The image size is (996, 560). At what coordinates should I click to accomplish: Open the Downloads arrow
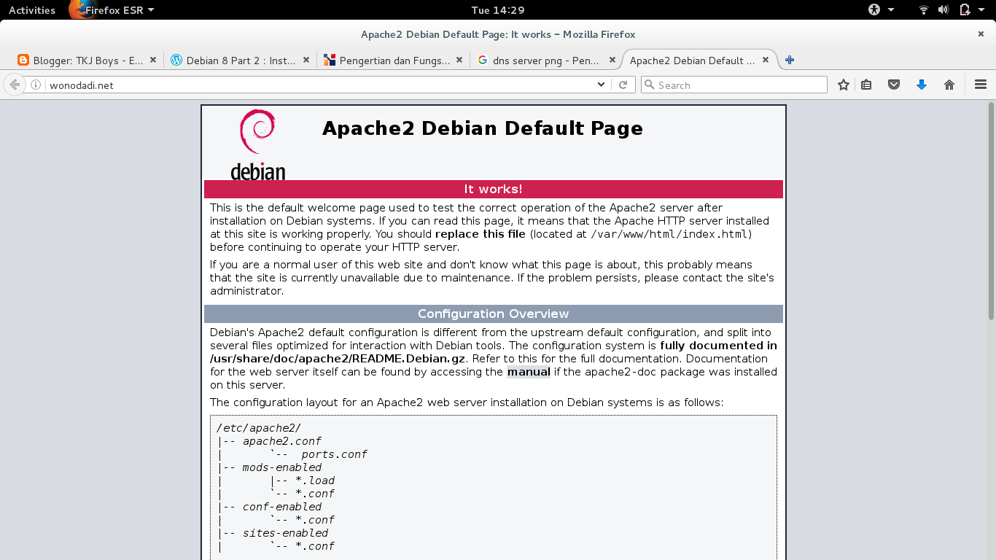[x=922, y=85]
